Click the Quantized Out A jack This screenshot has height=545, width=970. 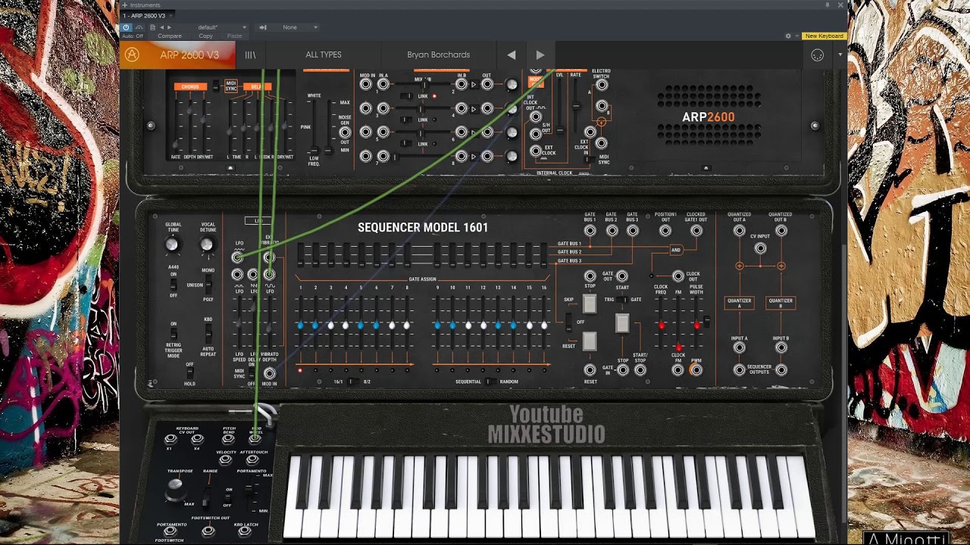click(739, 230)
